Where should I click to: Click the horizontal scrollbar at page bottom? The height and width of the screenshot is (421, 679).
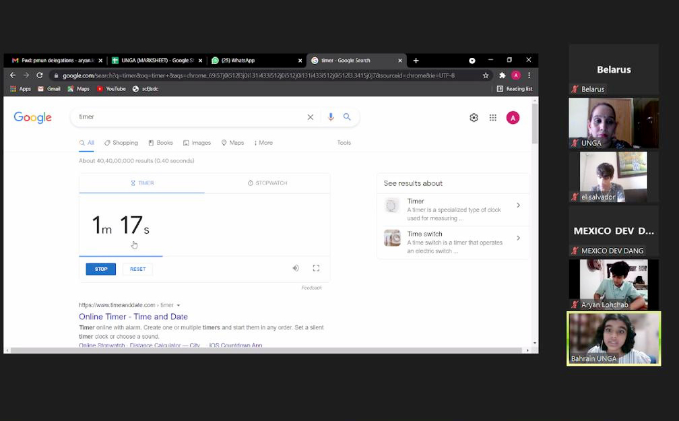pos(267,350)
